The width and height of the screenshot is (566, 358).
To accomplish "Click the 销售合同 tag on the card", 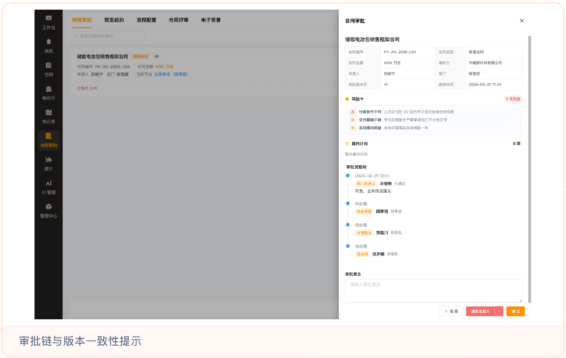I will tap(140, 57).
